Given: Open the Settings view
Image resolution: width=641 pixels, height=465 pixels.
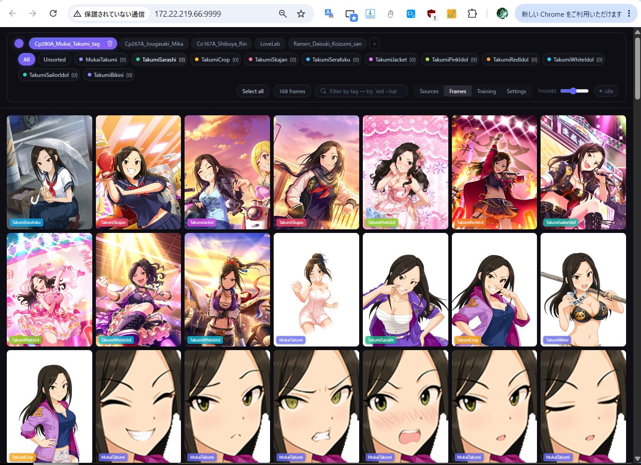Looking at the screenshot, I should (x=516, y=91).
